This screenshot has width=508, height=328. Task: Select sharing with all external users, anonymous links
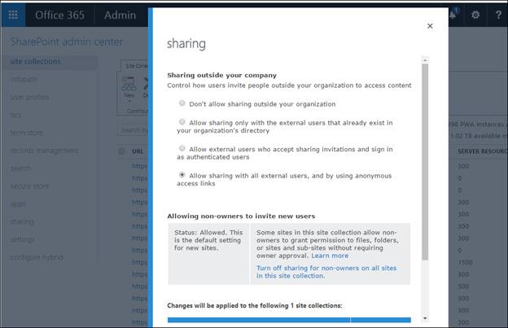point(182,175)
